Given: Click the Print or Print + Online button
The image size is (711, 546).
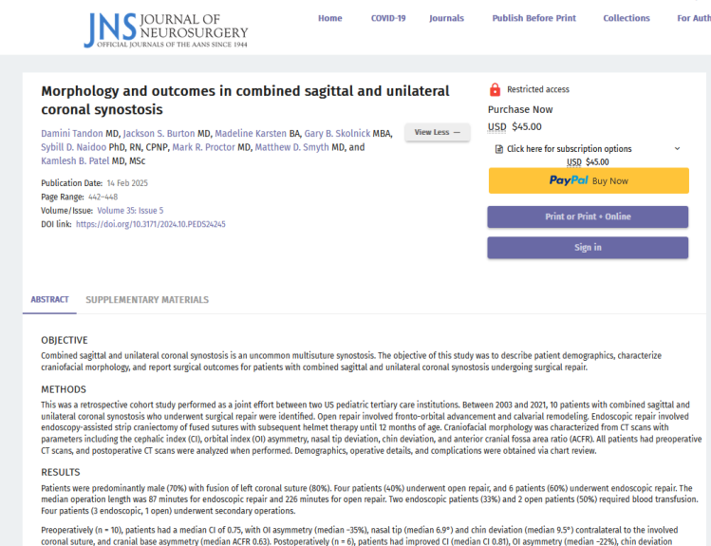Looking at the screenshot, I should point(588,217).
